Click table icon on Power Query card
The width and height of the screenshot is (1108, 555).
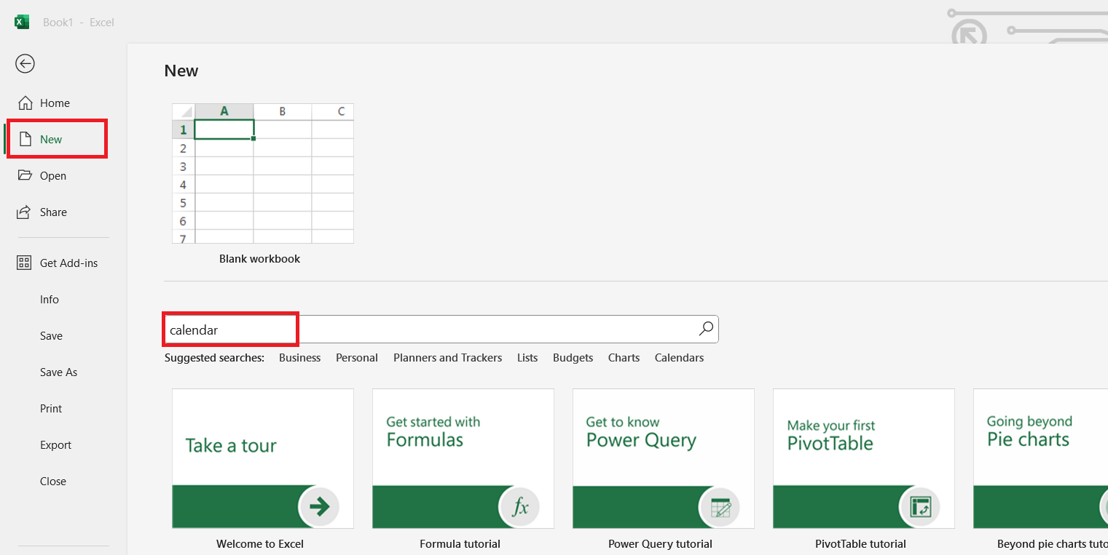[720, 506]
